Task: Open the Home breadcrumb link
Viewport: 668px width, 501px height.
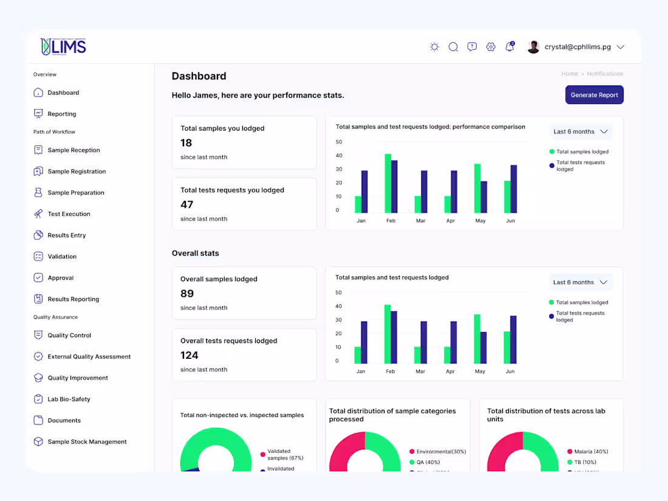Action: click(x=570, y=73)
